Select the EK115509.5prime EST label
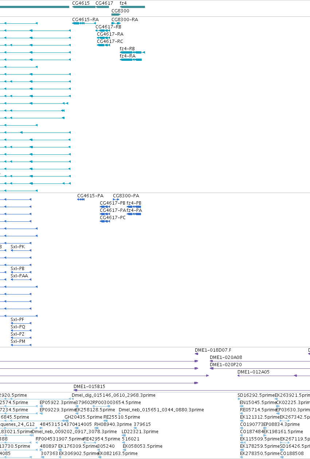 [260, 439]
